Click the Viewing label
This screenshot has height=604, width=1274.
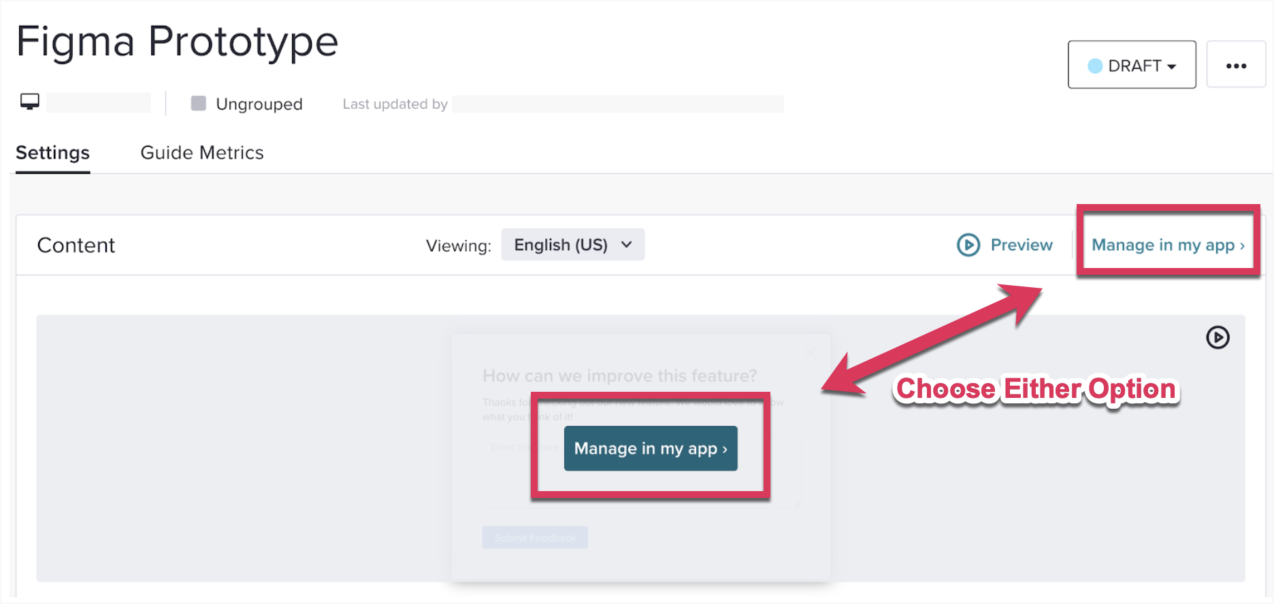(x=458, y=246)
